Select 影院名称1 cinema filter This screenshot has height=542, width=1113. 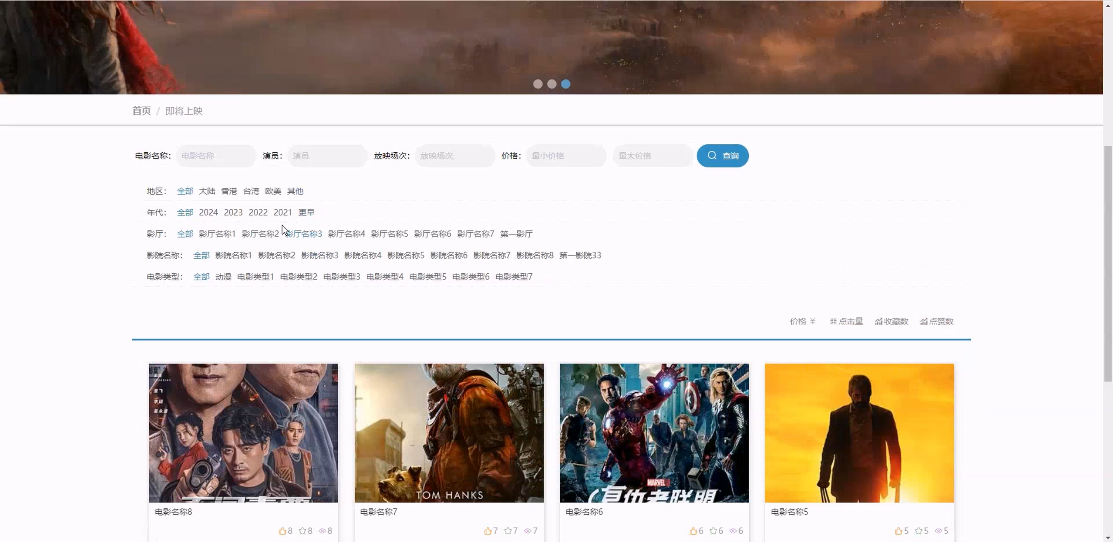tap(233, 255)
